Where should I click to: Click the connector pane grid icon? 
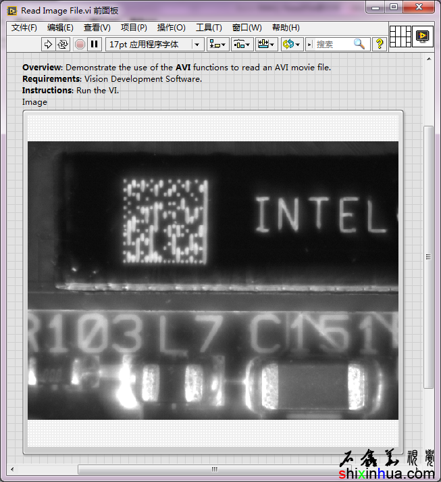point(400,37)
